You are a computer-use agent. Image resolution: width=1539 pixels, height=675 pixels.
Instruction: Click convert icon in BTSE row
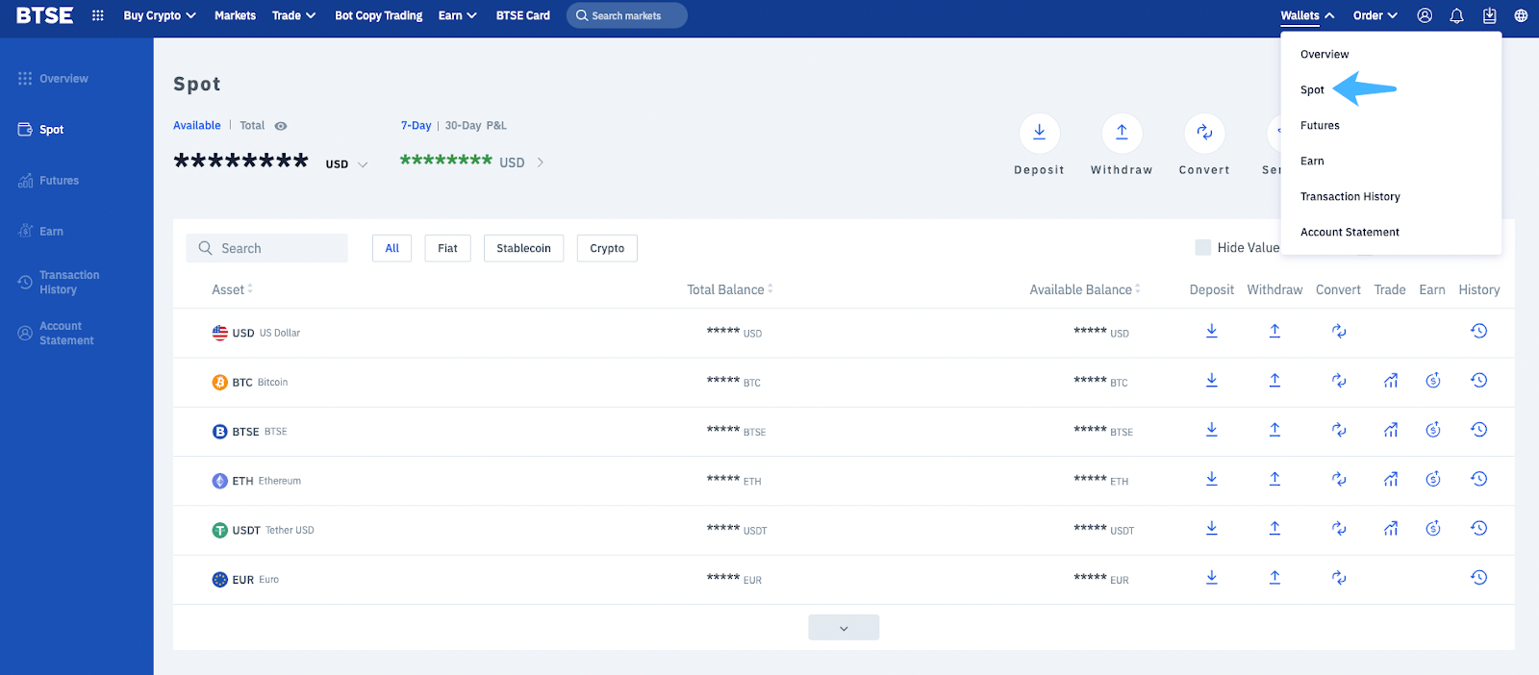pos(1338,429)
